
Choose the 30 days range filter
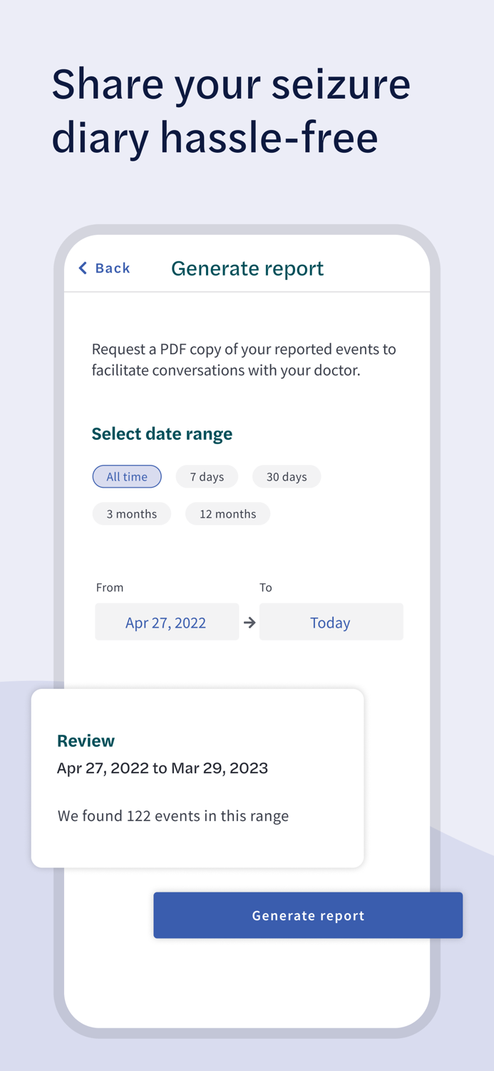coord(287,476)
